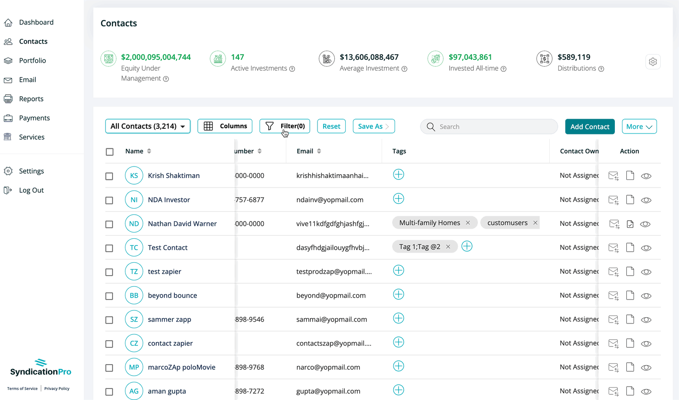Focus the contacts Search field
This screenshot has height=400, width=679.
[489, 126]
